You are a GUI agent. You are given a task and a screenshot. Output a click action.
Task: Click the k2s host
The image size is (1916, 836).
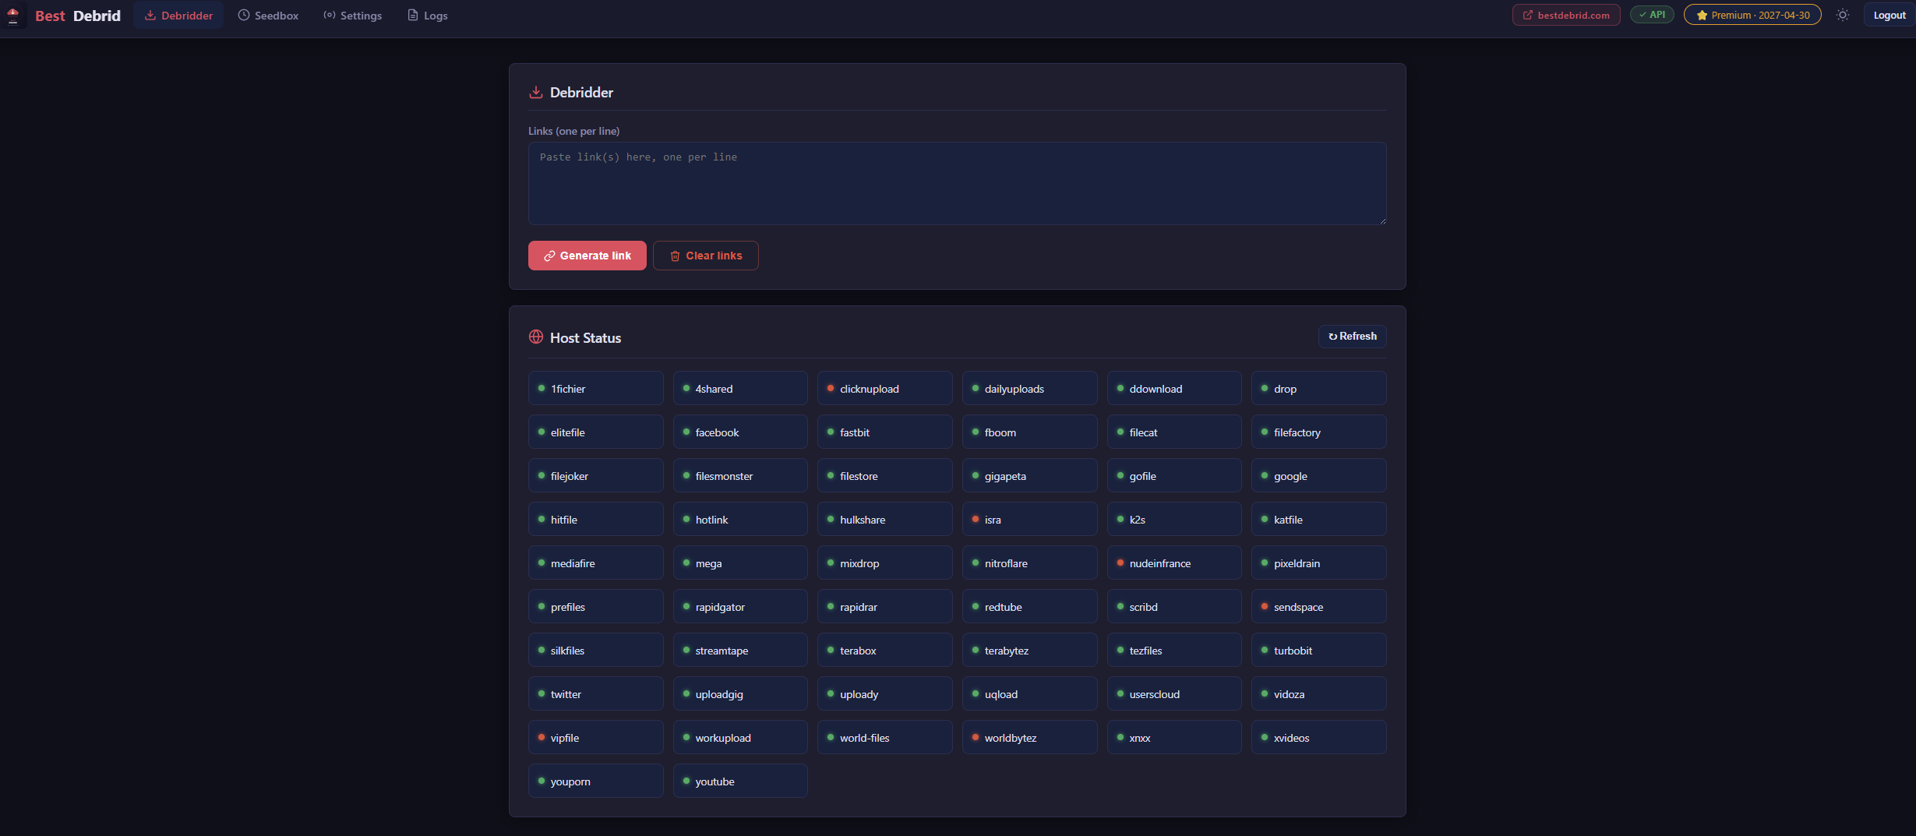(x=1174, y=519)
